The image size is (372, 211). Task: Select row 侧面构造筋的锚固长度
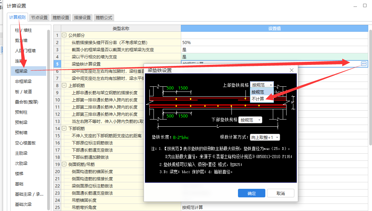(x=103, y=171)
